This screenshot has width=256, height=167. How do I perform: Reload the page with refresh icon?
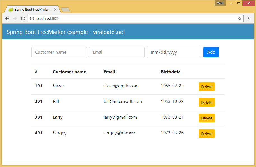(23, 18)
